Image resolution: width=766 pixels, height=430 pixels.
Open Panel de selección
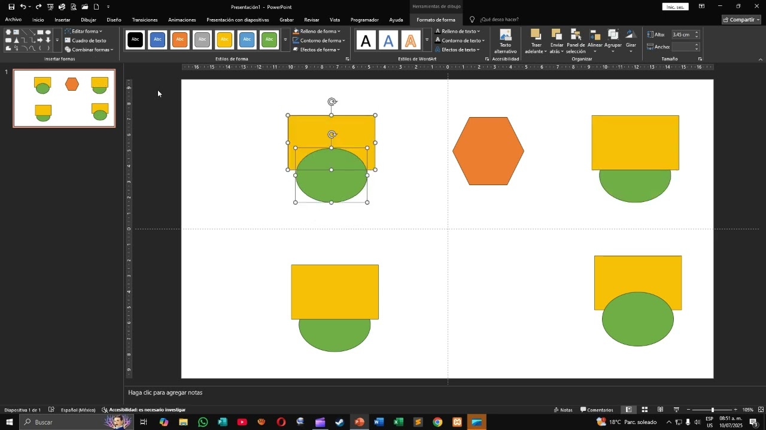576,41
